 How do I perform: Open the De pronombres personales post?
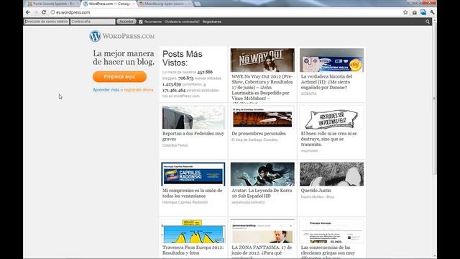259,134
